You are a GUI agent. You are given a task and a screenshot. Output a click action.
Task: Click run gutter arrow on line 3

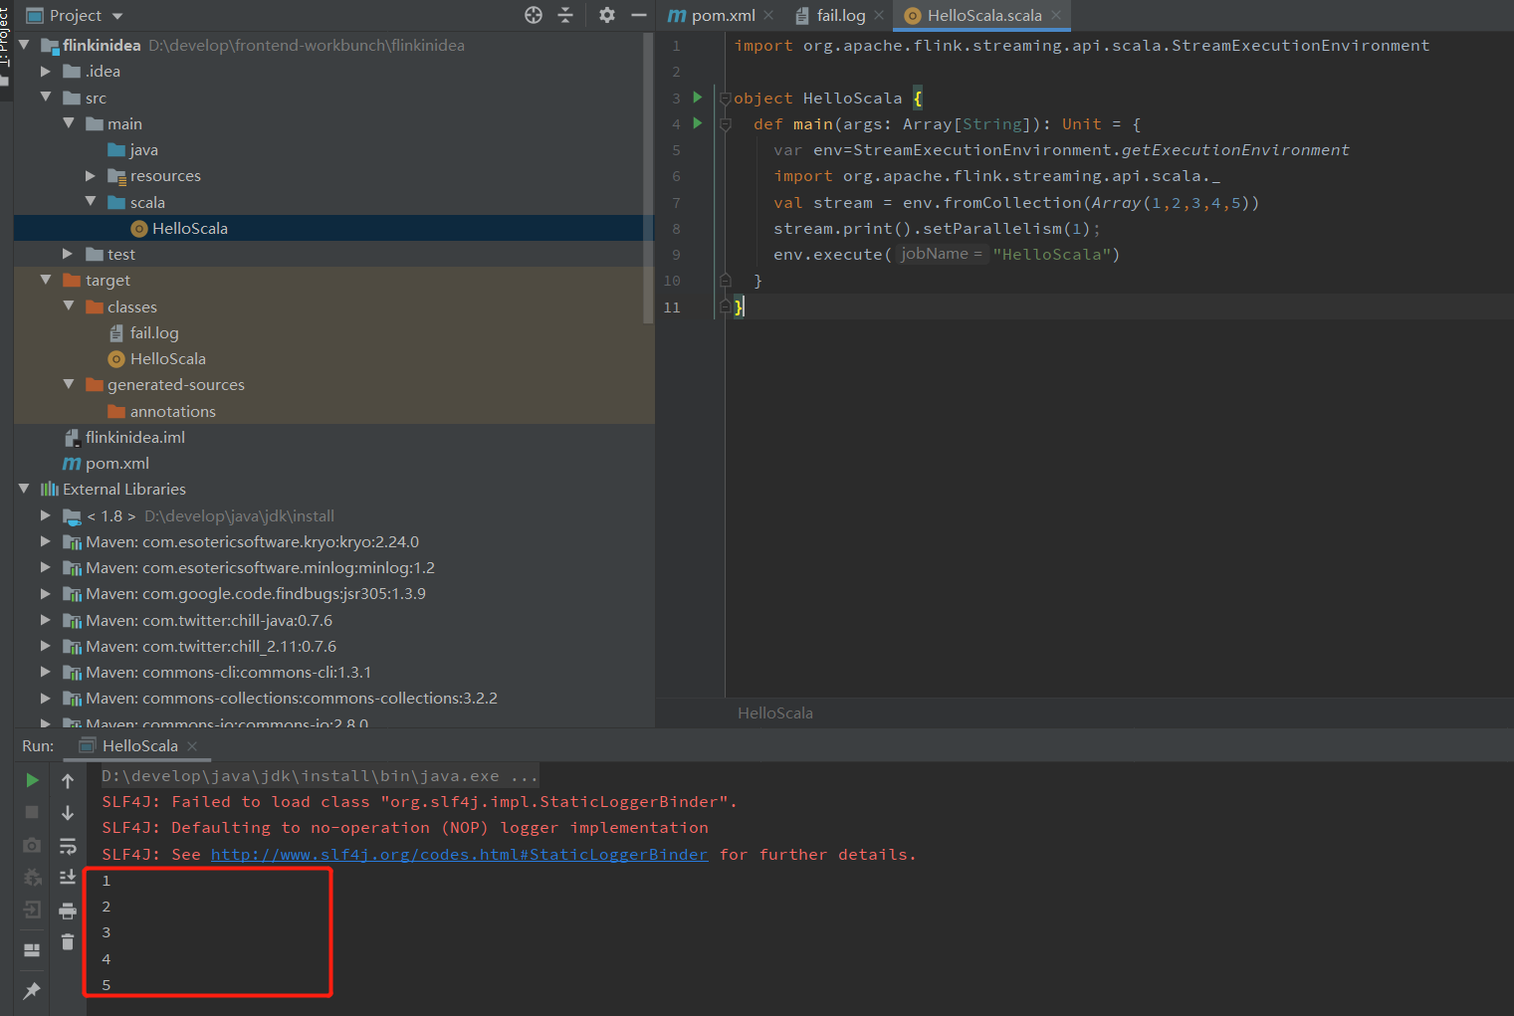698,97
